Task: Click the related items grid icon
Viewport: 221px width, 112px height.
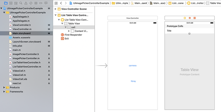Action: pos(56,3)
